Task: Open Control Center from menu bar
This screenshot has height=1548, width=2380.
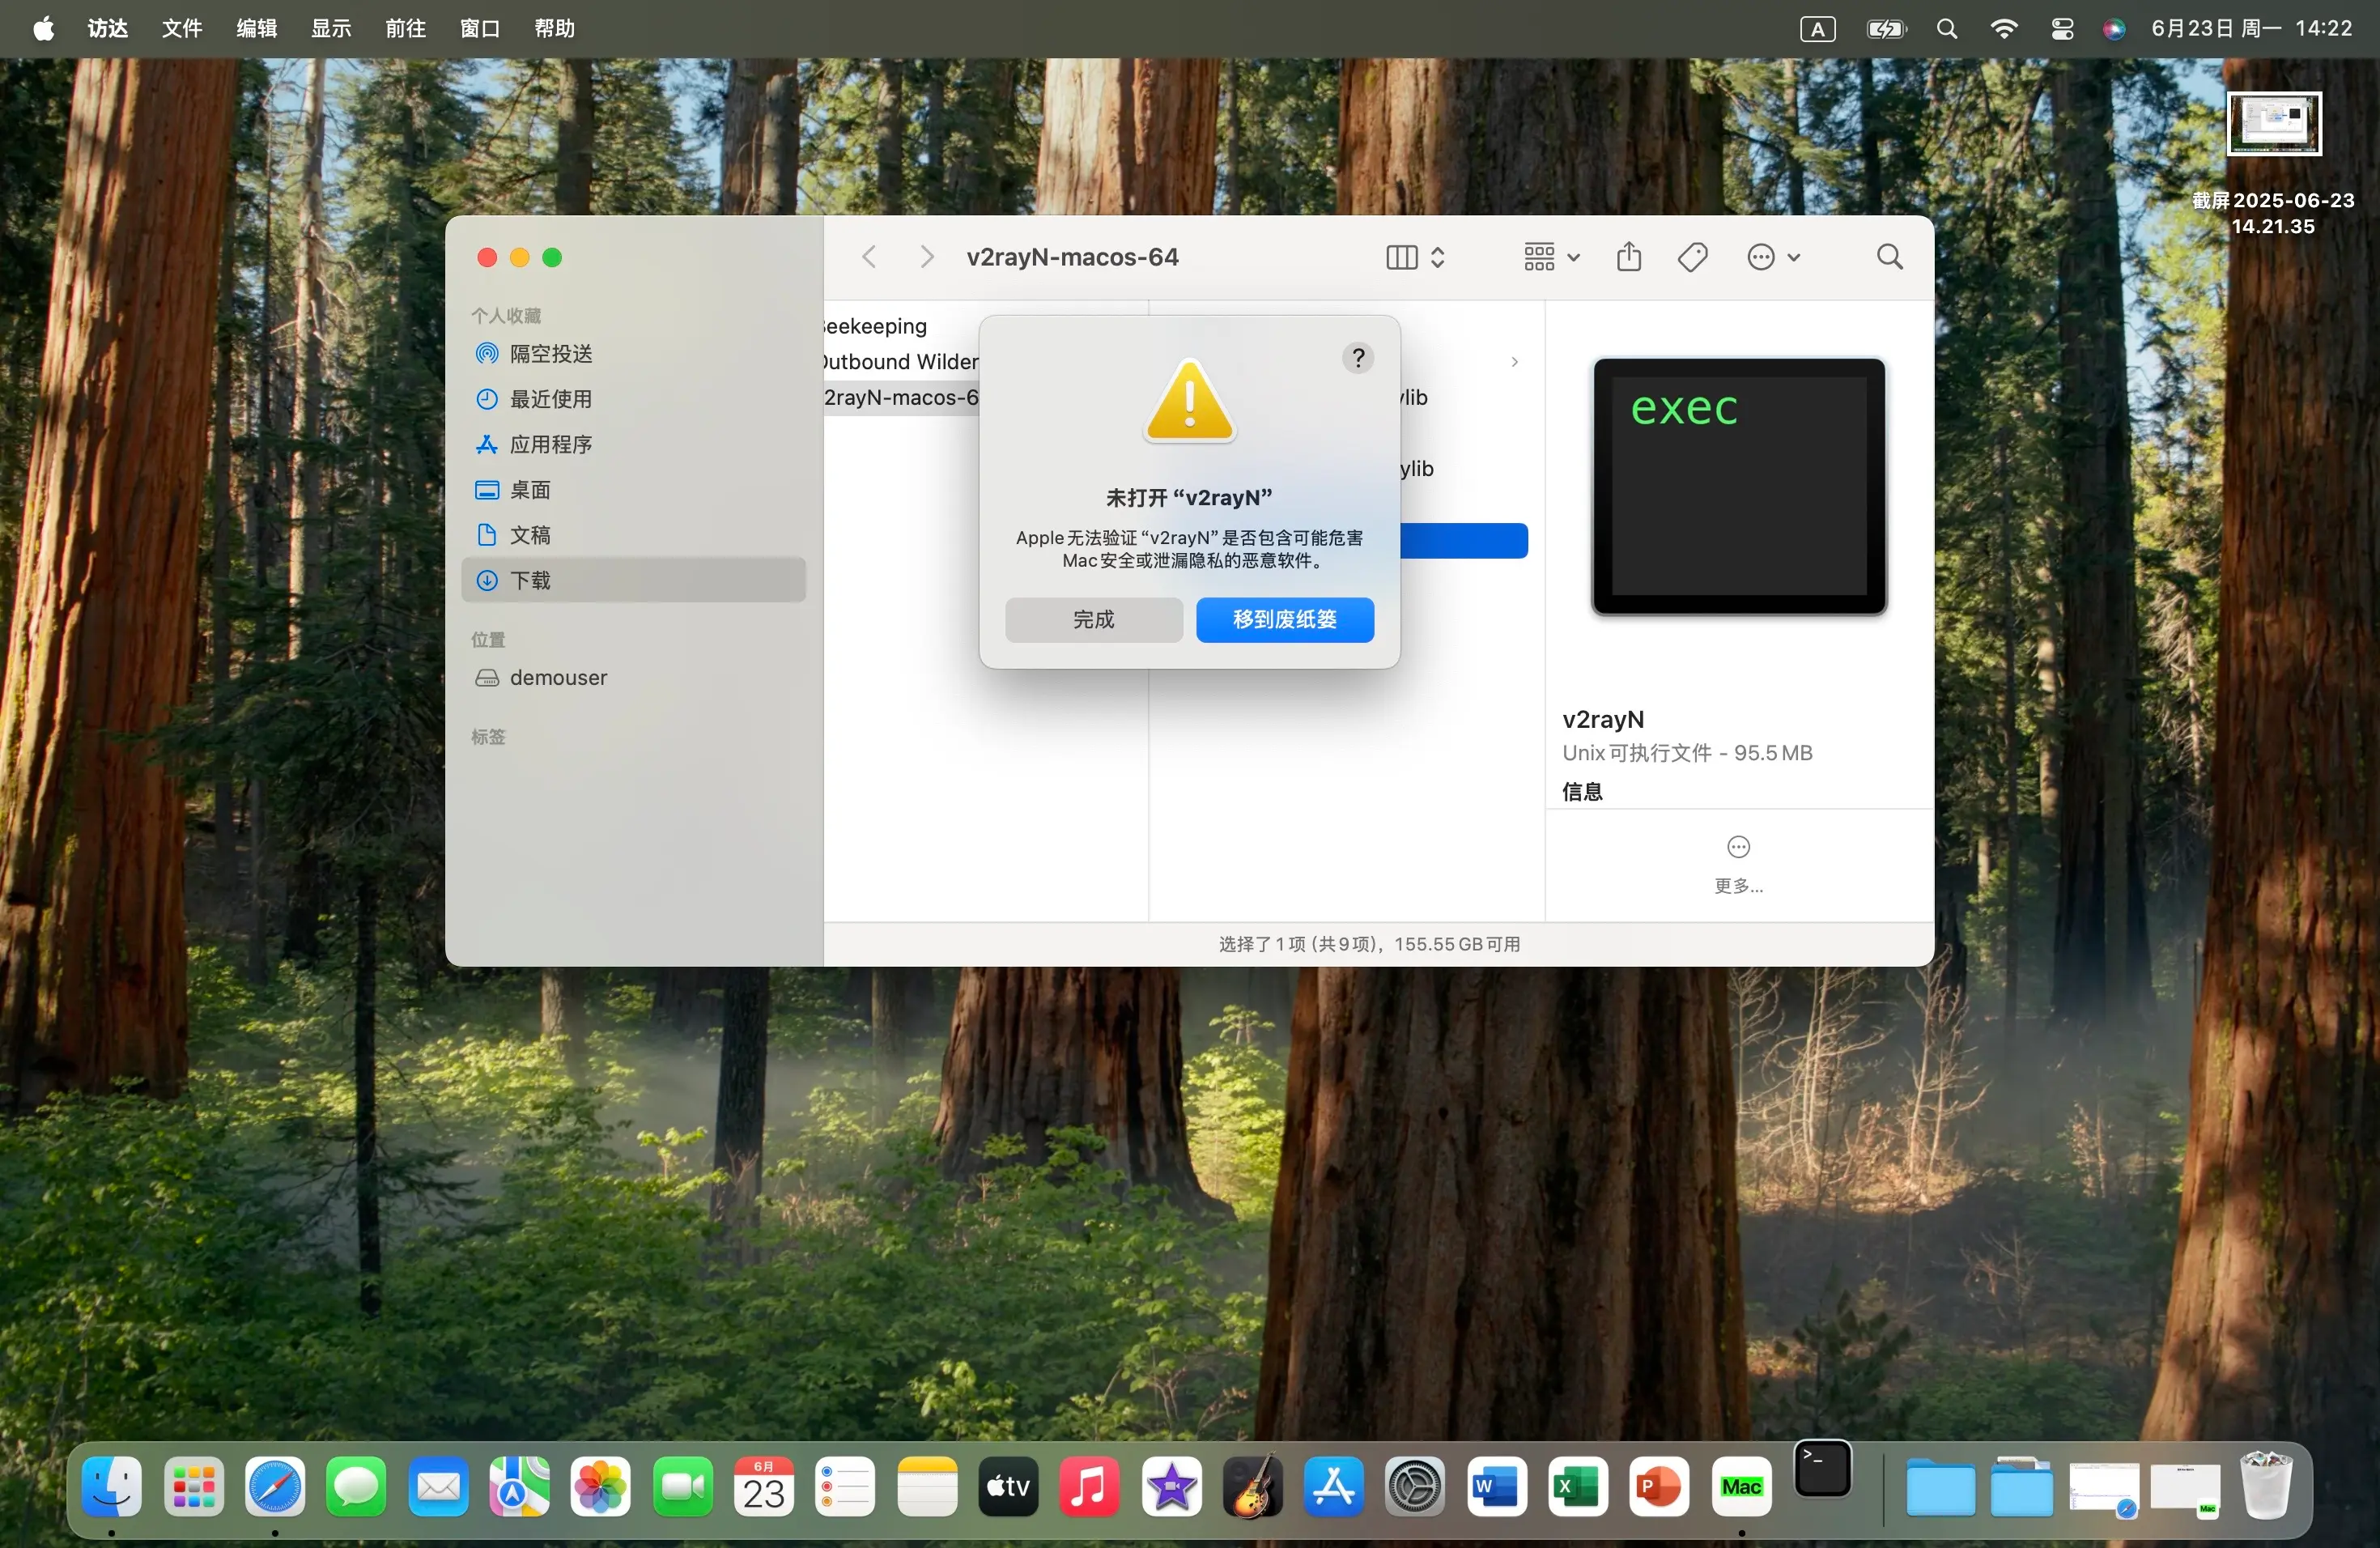Action: [2062, 29]
